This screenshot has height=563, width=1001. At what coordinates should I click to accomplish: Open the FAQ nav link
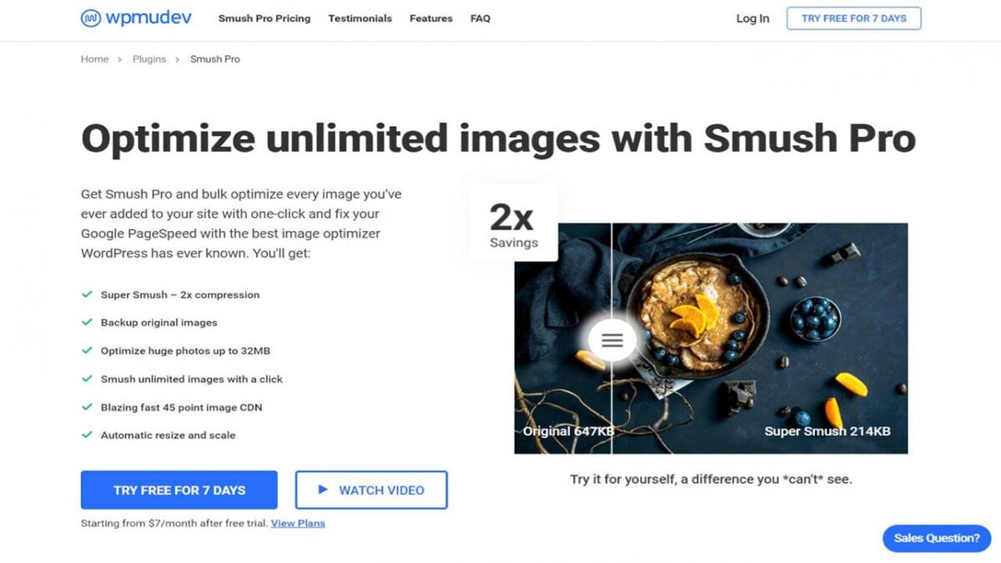click(480, 18)
